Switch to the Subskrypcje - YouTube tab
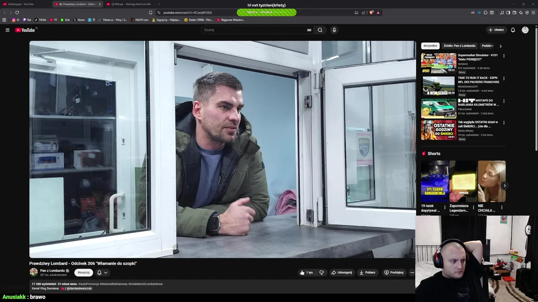The image size is (538, 302). [25, 4]
